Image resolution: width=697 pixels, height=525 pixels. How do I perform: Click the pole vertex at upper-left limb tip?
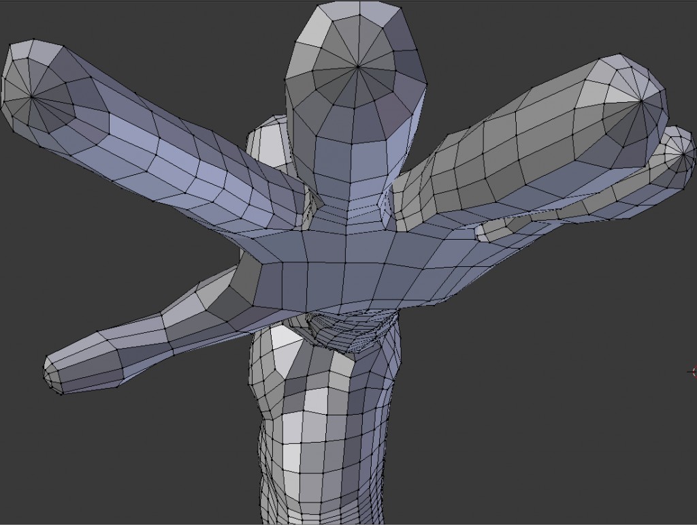(x=32, y=97)
